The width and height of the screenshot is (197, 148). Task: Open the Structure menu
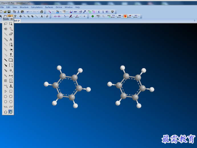(x=24, y=7)
